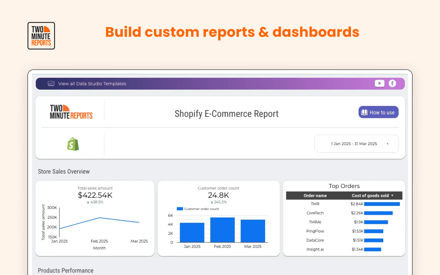Image resolution: width=440 pixels, height=275 pixels.
Task: Click the $422.54K total sales value
Action: 95,195
